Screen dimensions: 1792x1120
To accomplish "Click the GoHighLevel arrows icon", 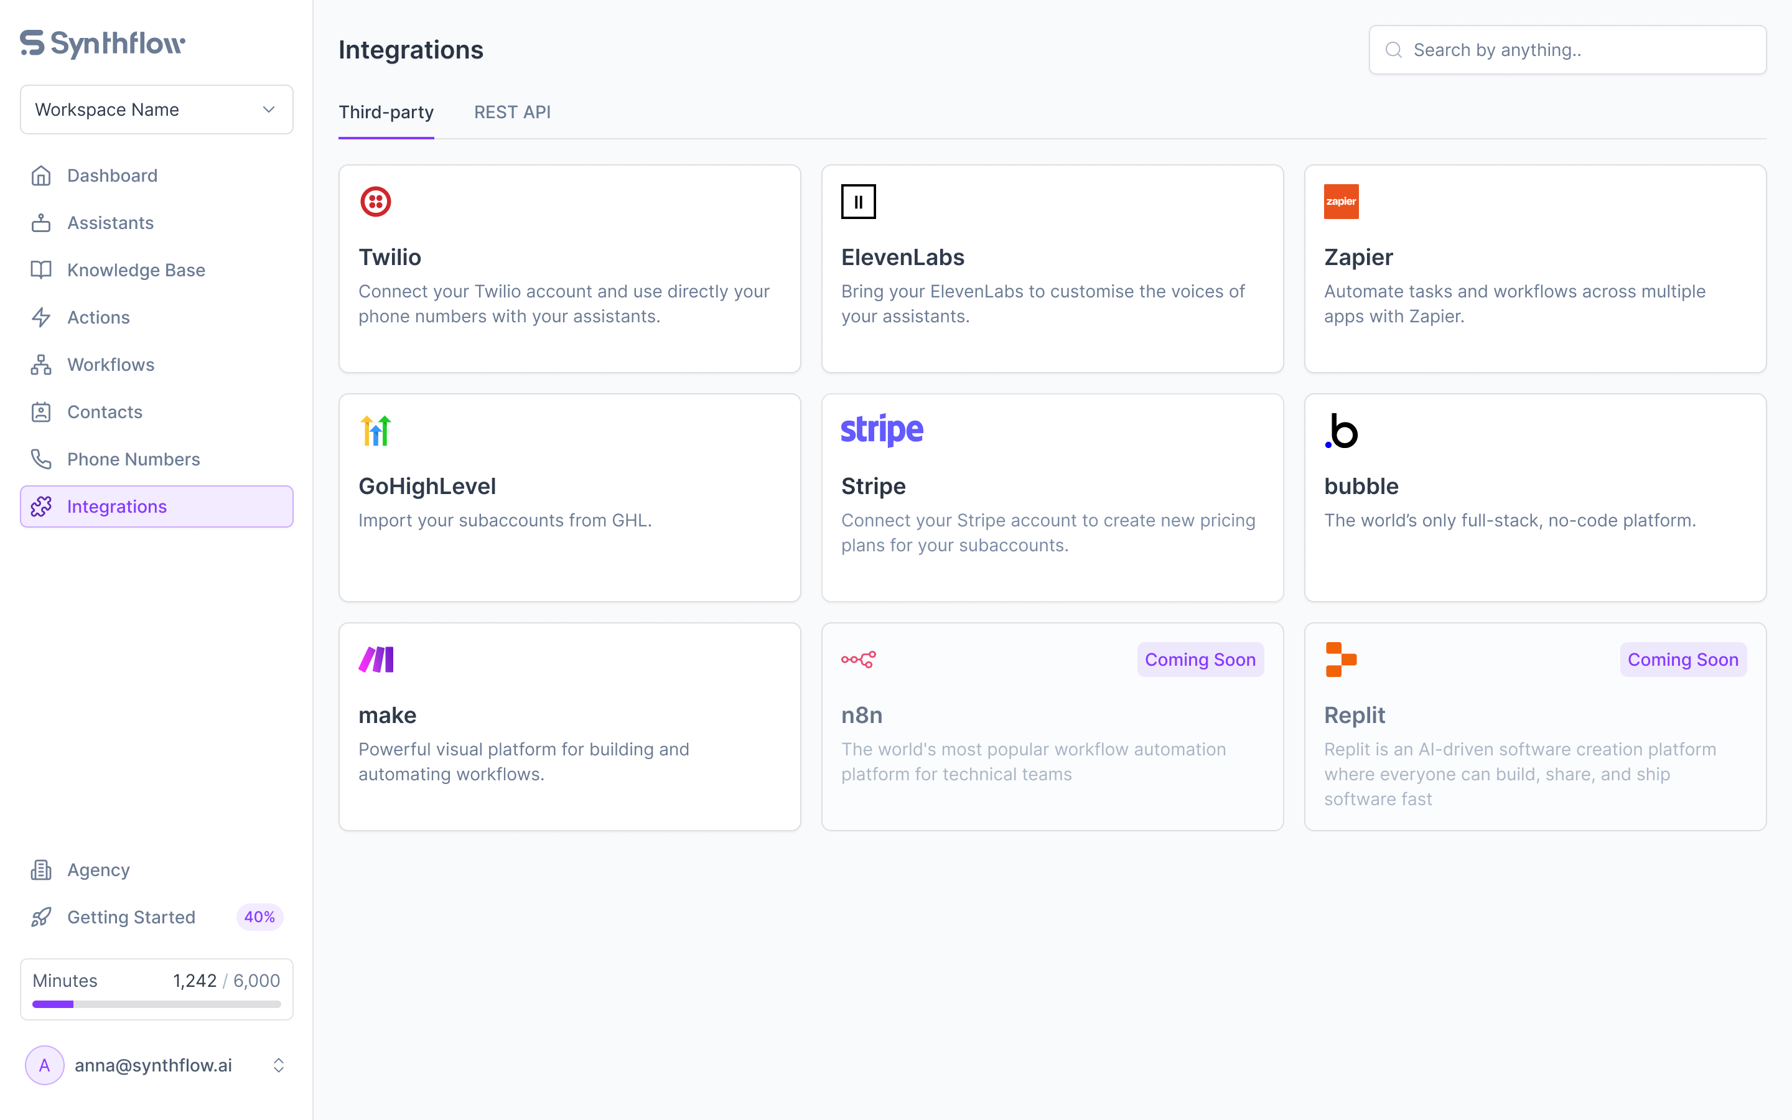I will (x=375, y=431).
